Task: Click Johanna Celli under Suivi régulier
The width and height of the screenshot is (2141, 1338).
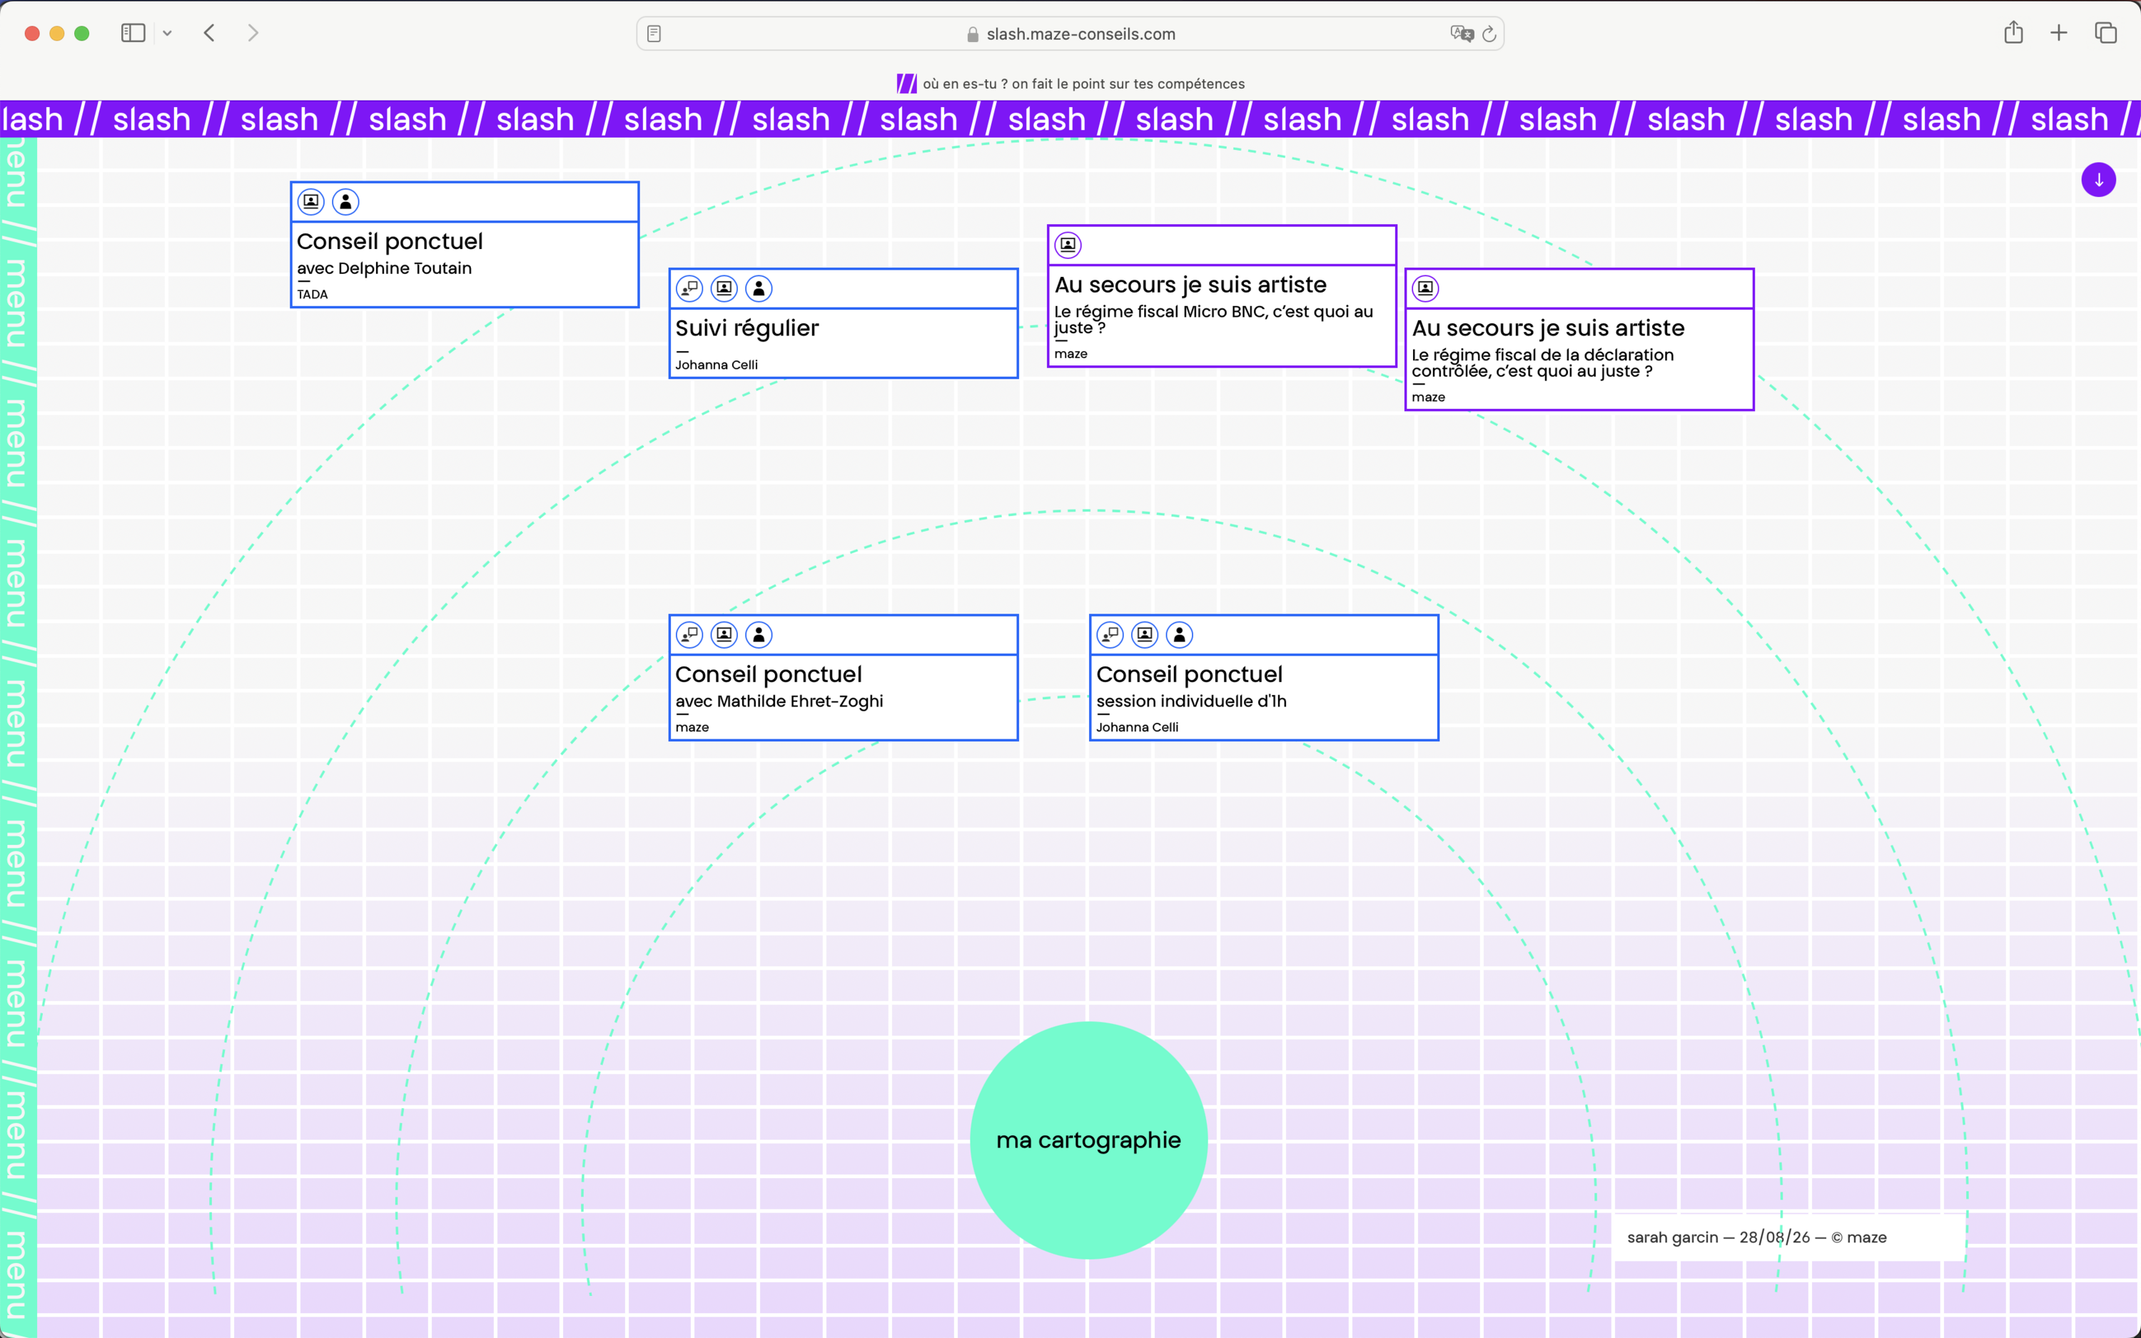Action: 717,365
